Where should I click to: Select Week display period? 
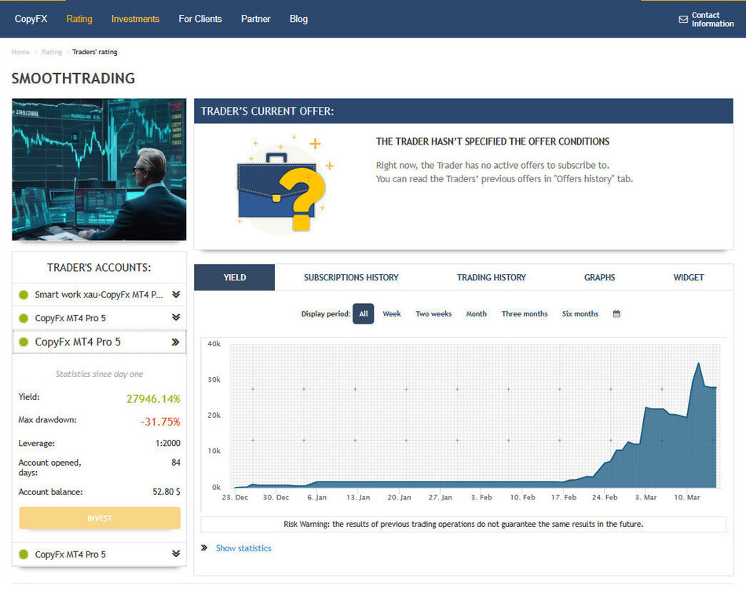point(392,314)
